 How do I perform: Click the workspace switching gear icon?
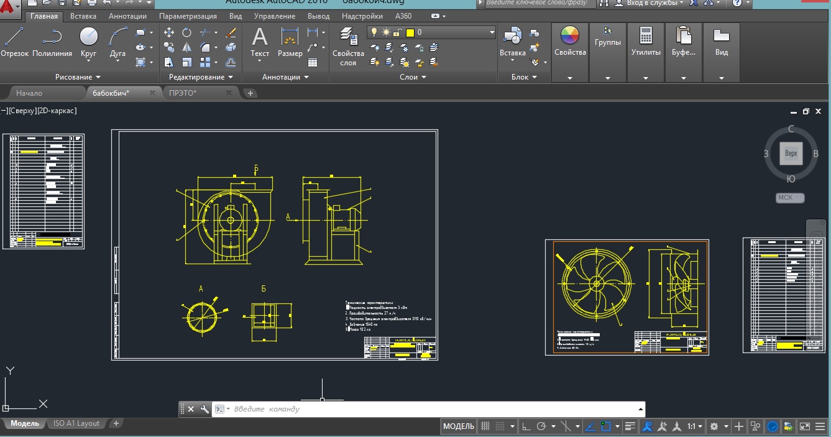coord(714,426)
